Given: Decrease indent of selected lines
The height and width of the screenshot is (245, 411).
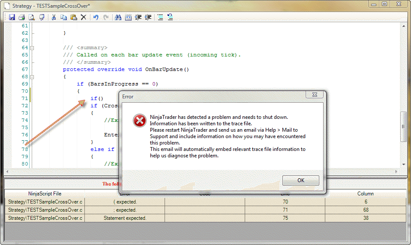Looking at the screenshot, I should pyautogui.click(x=138, y=17).
